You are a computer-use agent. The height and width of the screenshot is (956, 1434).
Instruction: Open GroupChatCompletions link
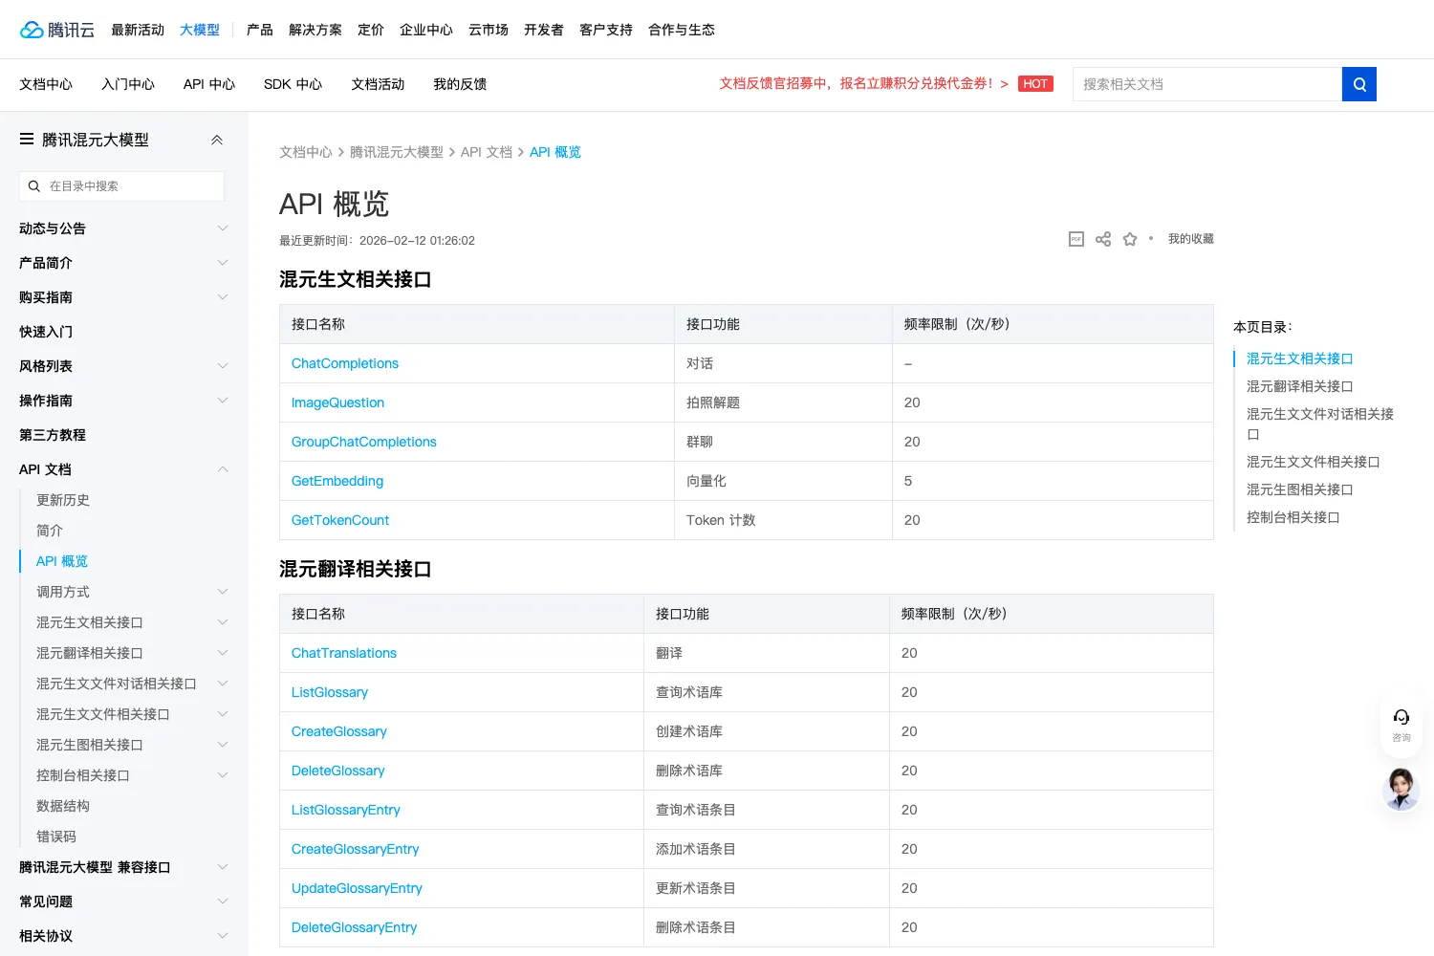click(364, 442)
